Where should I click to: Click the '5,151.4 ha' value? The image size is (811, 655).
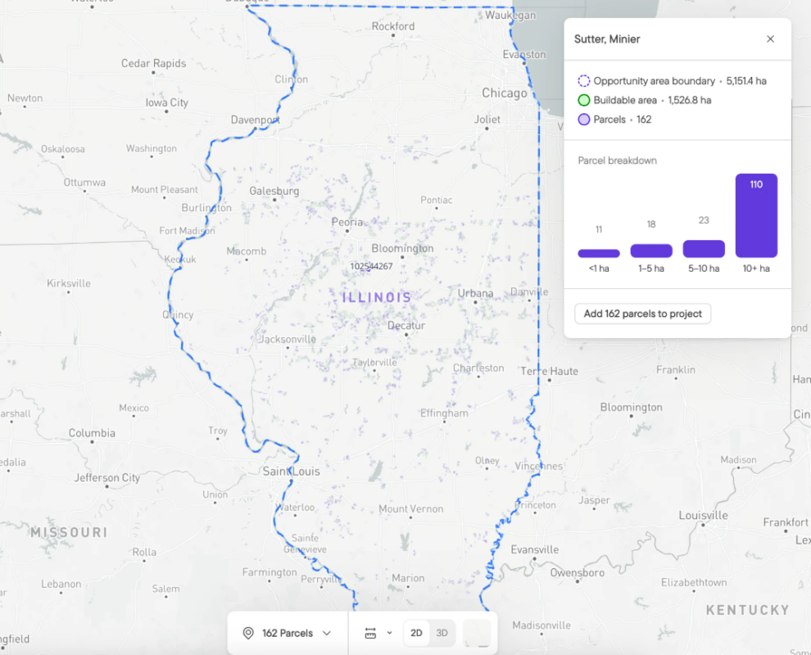[x=745, y=81]
